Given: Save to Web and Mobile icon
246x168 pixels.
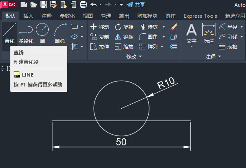Looking at the screenshot, I should coord(73,5).
